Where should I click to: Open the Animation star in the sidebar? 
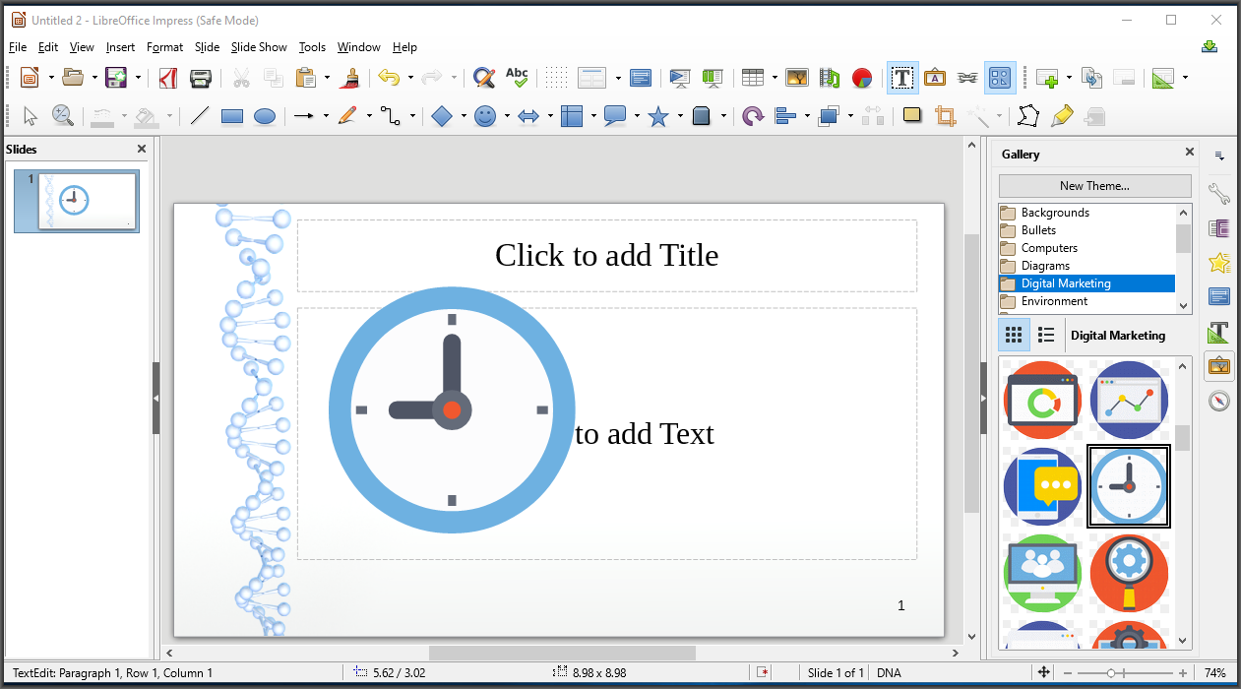1219,263
